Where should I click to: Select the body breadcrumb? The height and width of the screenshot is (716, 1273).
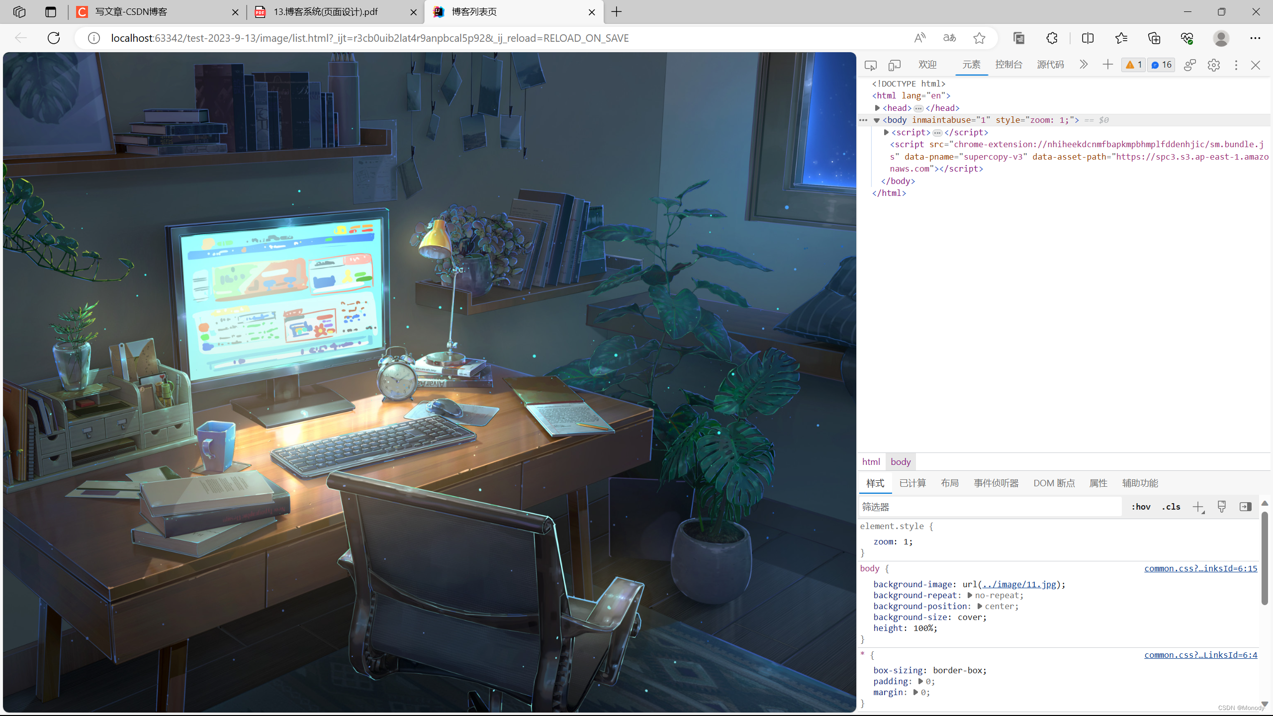[901, 461]
